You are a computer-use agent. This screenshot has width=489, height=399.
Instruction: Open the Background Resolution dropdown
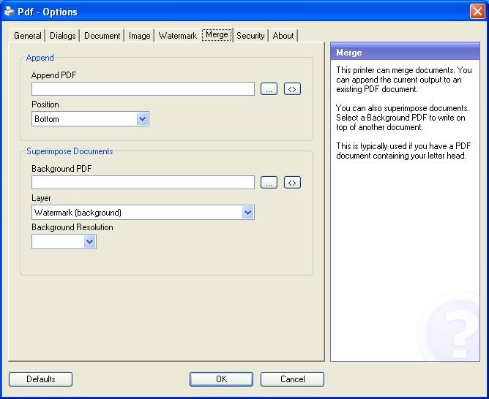[89, 242]
